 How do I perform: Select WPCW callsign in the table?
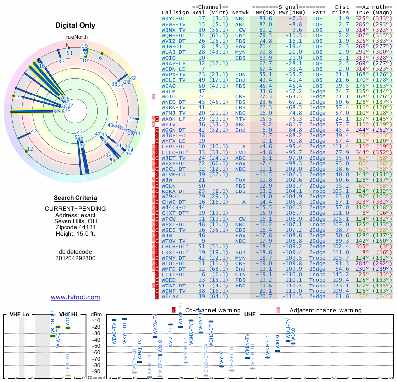[169, 219]
